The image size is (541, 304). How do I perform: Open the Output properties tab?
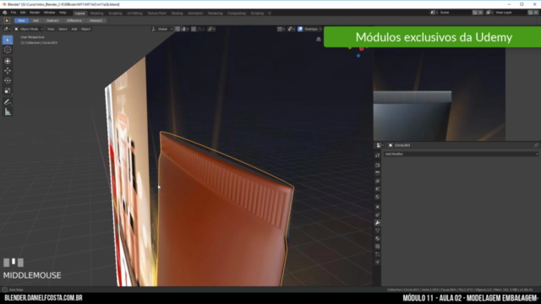pos(378,173)
